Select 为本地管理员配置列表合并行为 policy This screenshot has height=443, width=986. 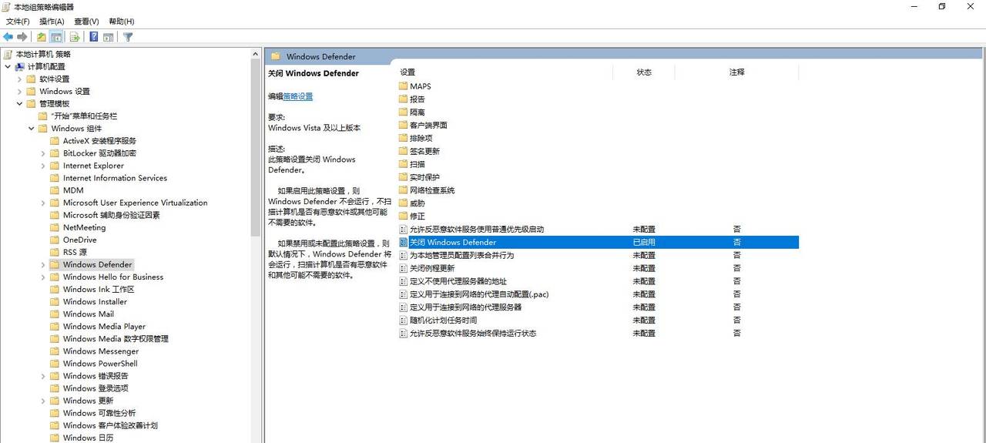pos(461,255)
